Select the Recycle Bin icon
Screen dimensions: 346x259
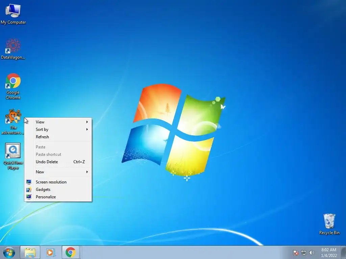[329, 224]
